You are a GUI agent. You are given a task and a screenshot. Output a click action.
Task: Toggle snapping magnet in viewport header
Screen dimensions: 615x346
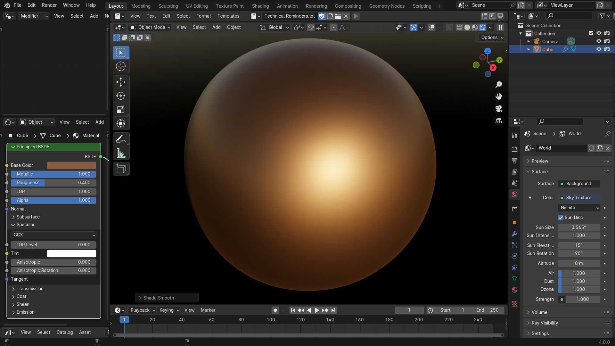tap(311, 28)
